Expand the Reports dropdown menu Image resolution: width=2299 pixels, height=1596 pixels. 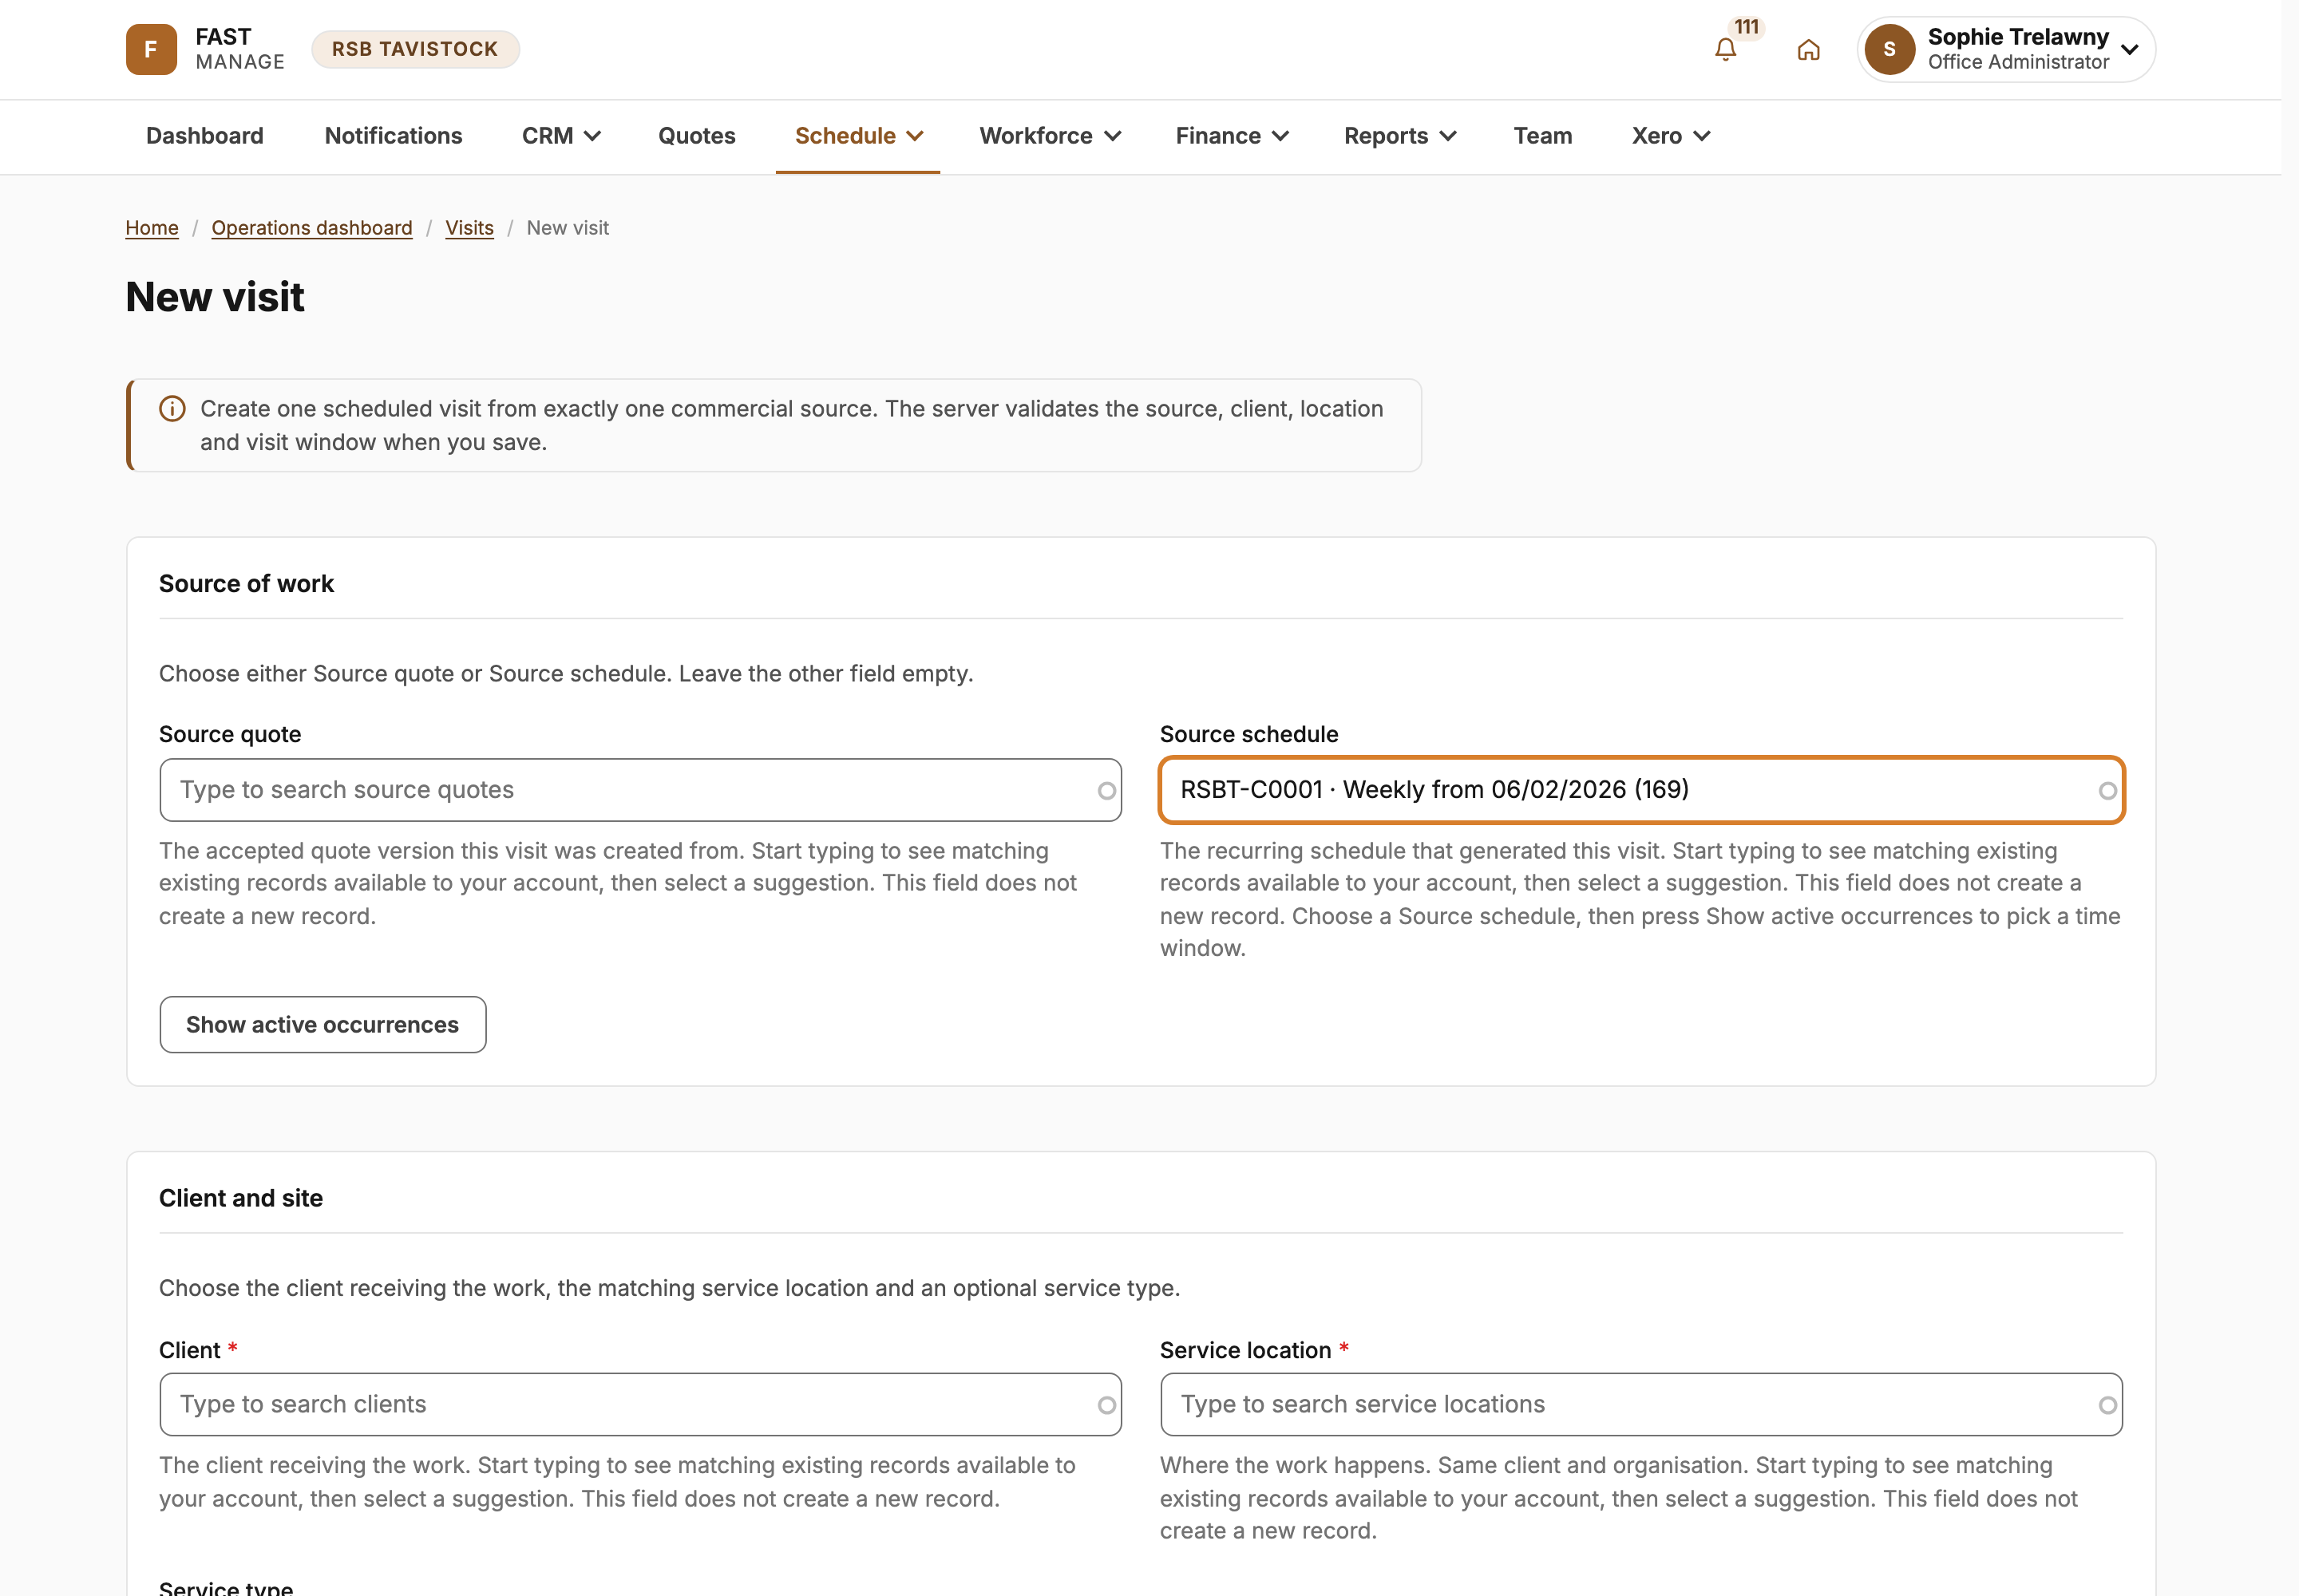[1399, 136]
